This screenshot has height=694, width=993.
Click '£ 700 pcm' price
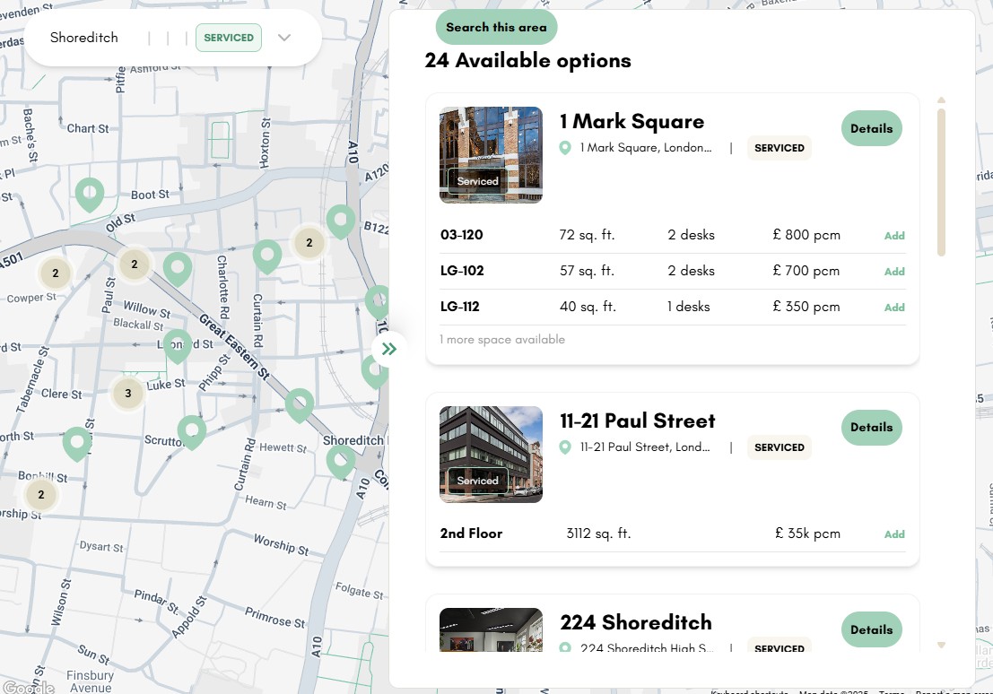pyautogui.click(x=806, y=271)
